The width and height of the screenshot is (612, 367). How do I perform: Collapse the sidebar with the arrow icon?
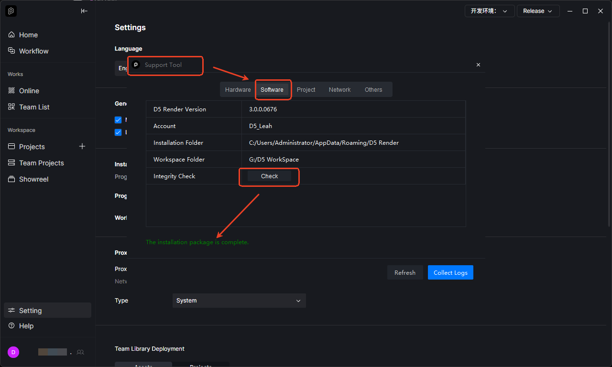point(84,11)
